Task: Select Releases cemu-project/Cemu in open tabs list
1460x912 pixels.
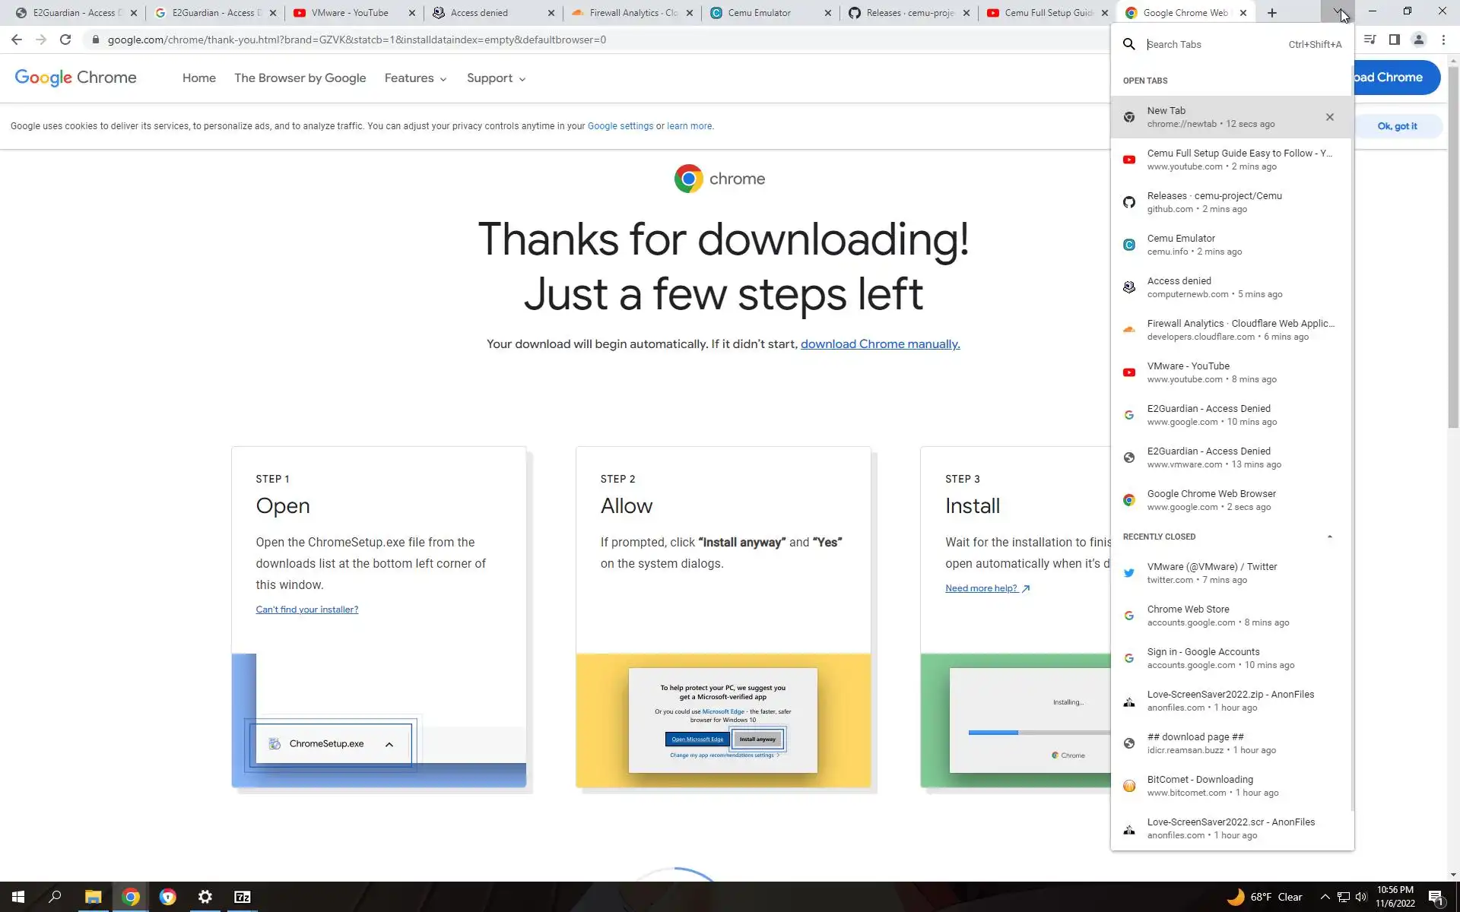Action: coord(1214,202)
